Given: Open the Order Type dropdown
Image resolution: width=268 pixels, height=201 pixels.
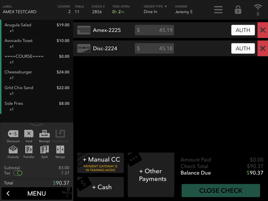Looking at the screenshot, I should [155, 7].
